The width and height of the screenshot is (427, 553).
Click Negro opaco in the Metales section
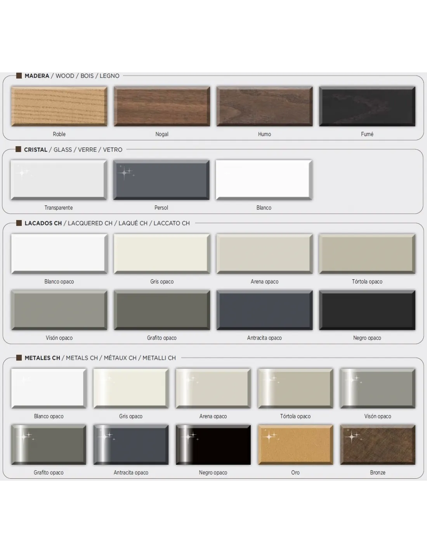(213, 445)
